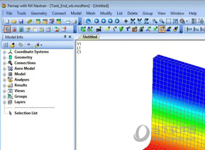Select Selection List in the tree

coord(26,113)
